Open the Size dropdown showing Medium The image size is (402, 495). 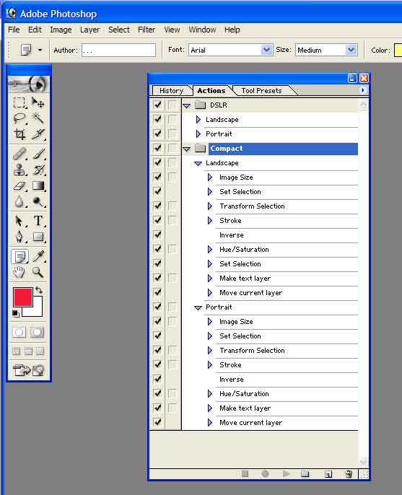(351, 50)
